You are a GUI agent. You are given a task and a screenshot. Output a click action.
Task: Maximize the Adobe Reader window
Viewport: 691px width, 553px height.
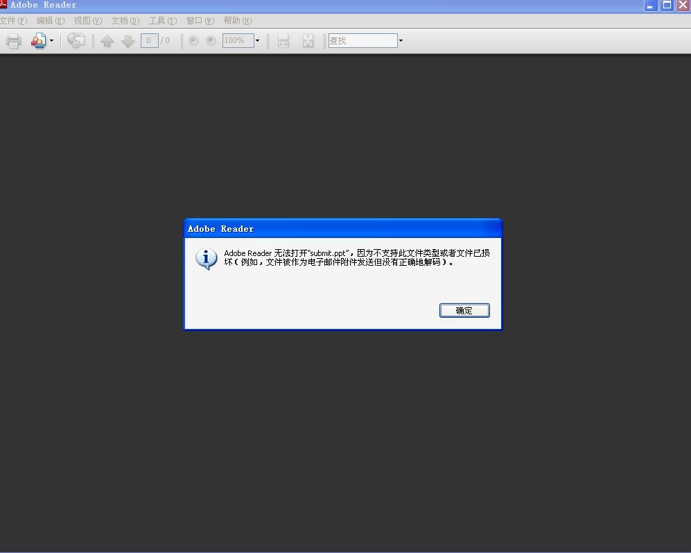[x=667, y=6]
